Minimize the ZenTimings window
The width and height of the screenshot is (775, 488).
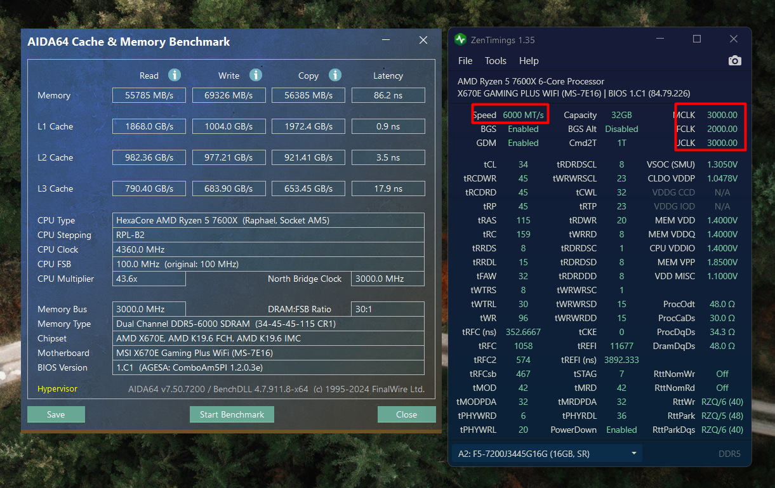coord(660,39)
